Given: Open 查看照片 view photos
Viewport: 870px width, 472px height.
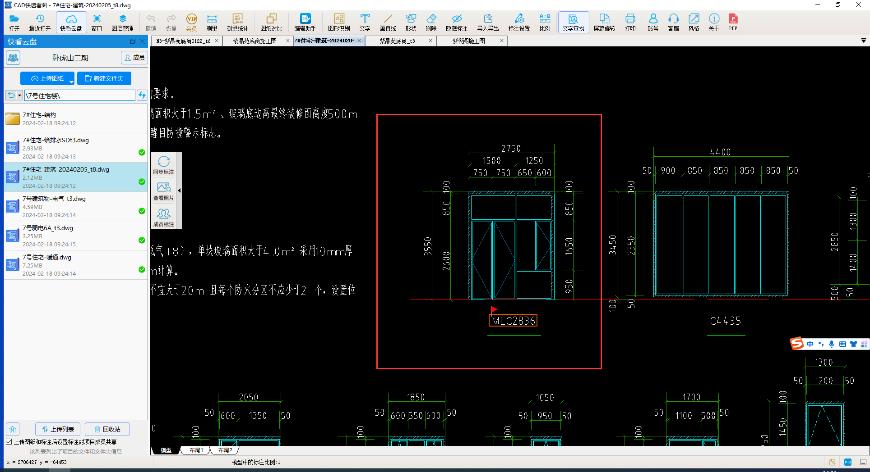Looking at the screenshot, I should 163,191.
